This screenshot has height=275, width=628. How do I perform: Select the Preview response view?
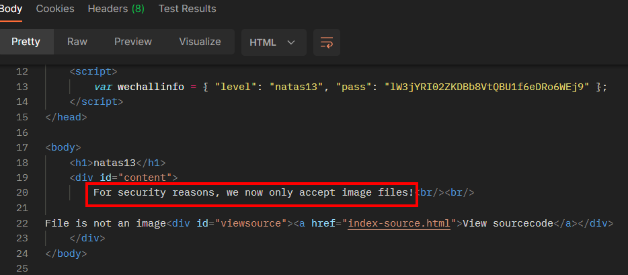[132, 42]
